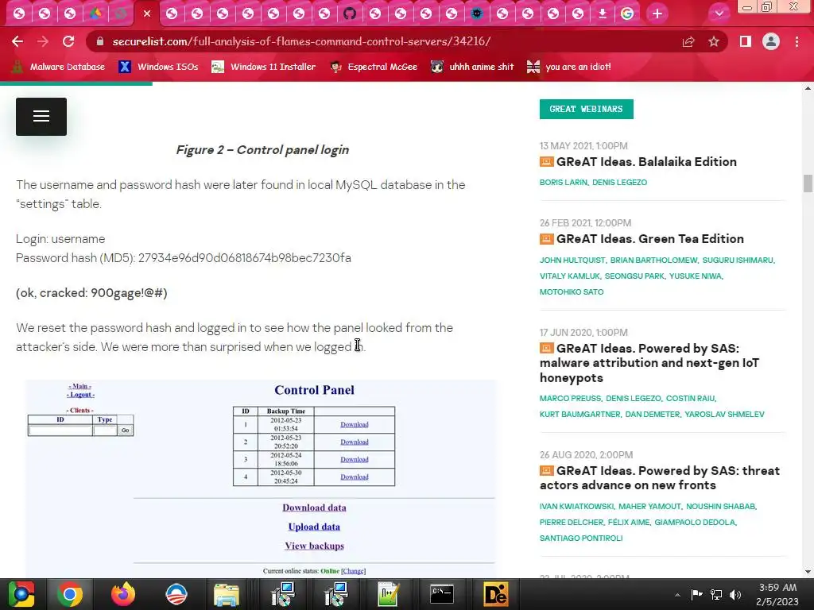Open author MARCO PREUSS's page
Screen dimensions: 814x610
pyautogui.click(x=570, y=399)
